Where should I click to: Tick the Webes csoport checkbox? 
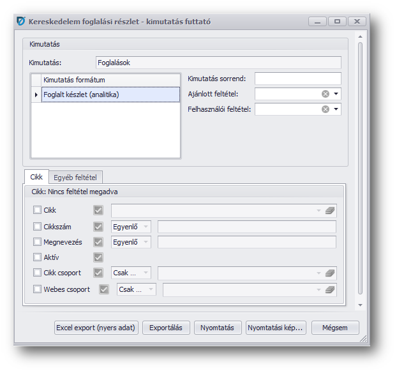tap(37, 289)
